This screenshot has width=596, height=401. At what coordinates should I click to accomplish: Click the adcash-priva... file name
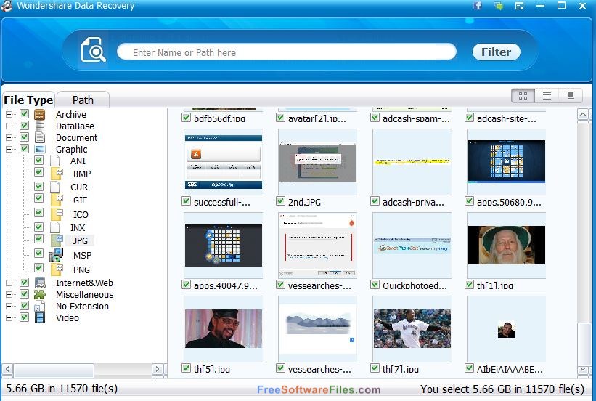(x=413, y=202)
